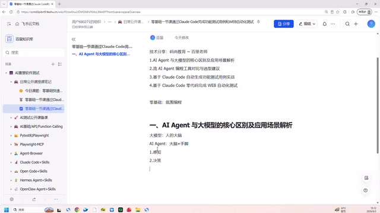Add a new page with 目录 plus icon
380x213 pixels.
[x=53, y=64]
